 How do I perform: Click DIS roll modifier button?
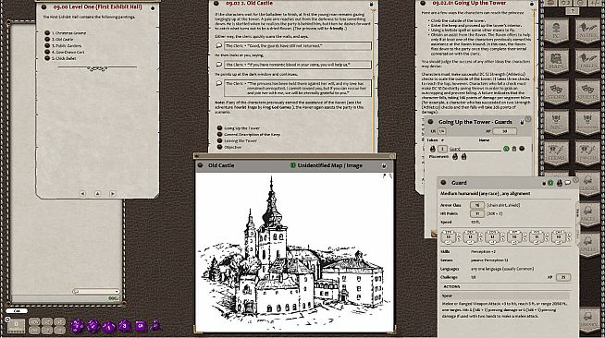point(34,330)
